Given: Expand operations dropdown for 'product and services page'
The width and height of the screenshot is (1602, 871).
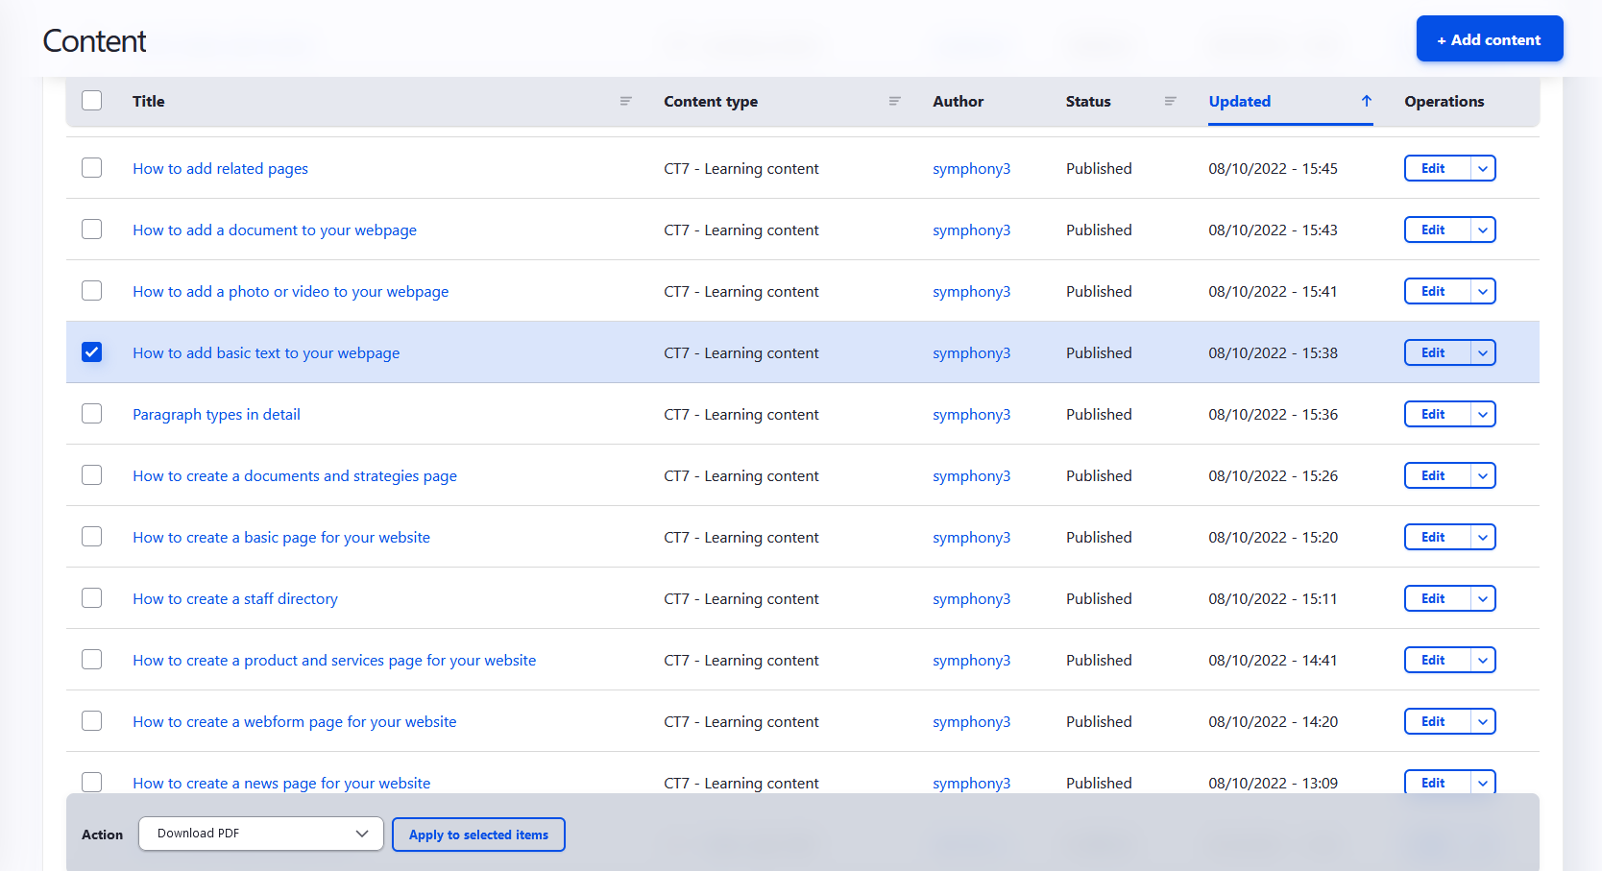Looking at the screenshot, I should click(1483, 660).
